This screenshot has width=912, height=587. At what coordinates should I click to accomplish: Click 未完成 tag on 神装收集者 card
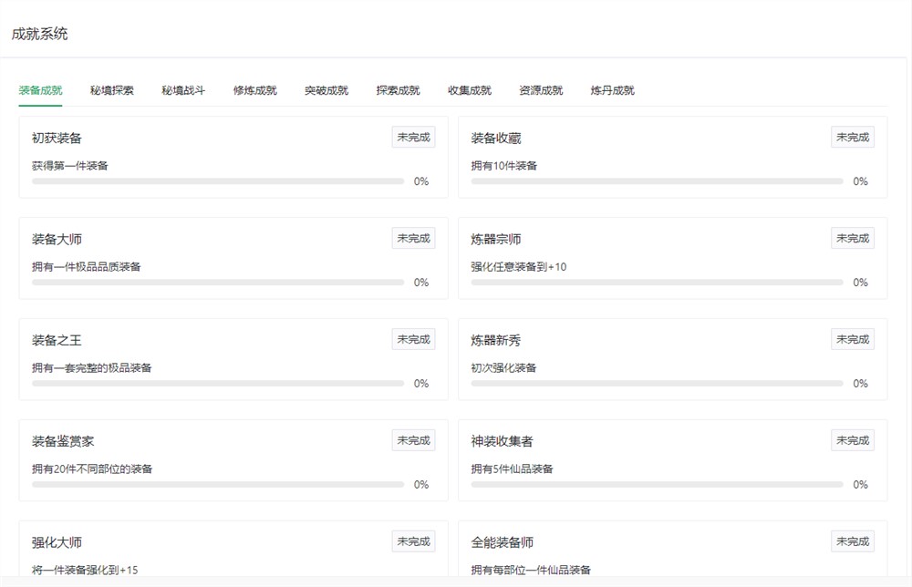click(x=852, y=440)
